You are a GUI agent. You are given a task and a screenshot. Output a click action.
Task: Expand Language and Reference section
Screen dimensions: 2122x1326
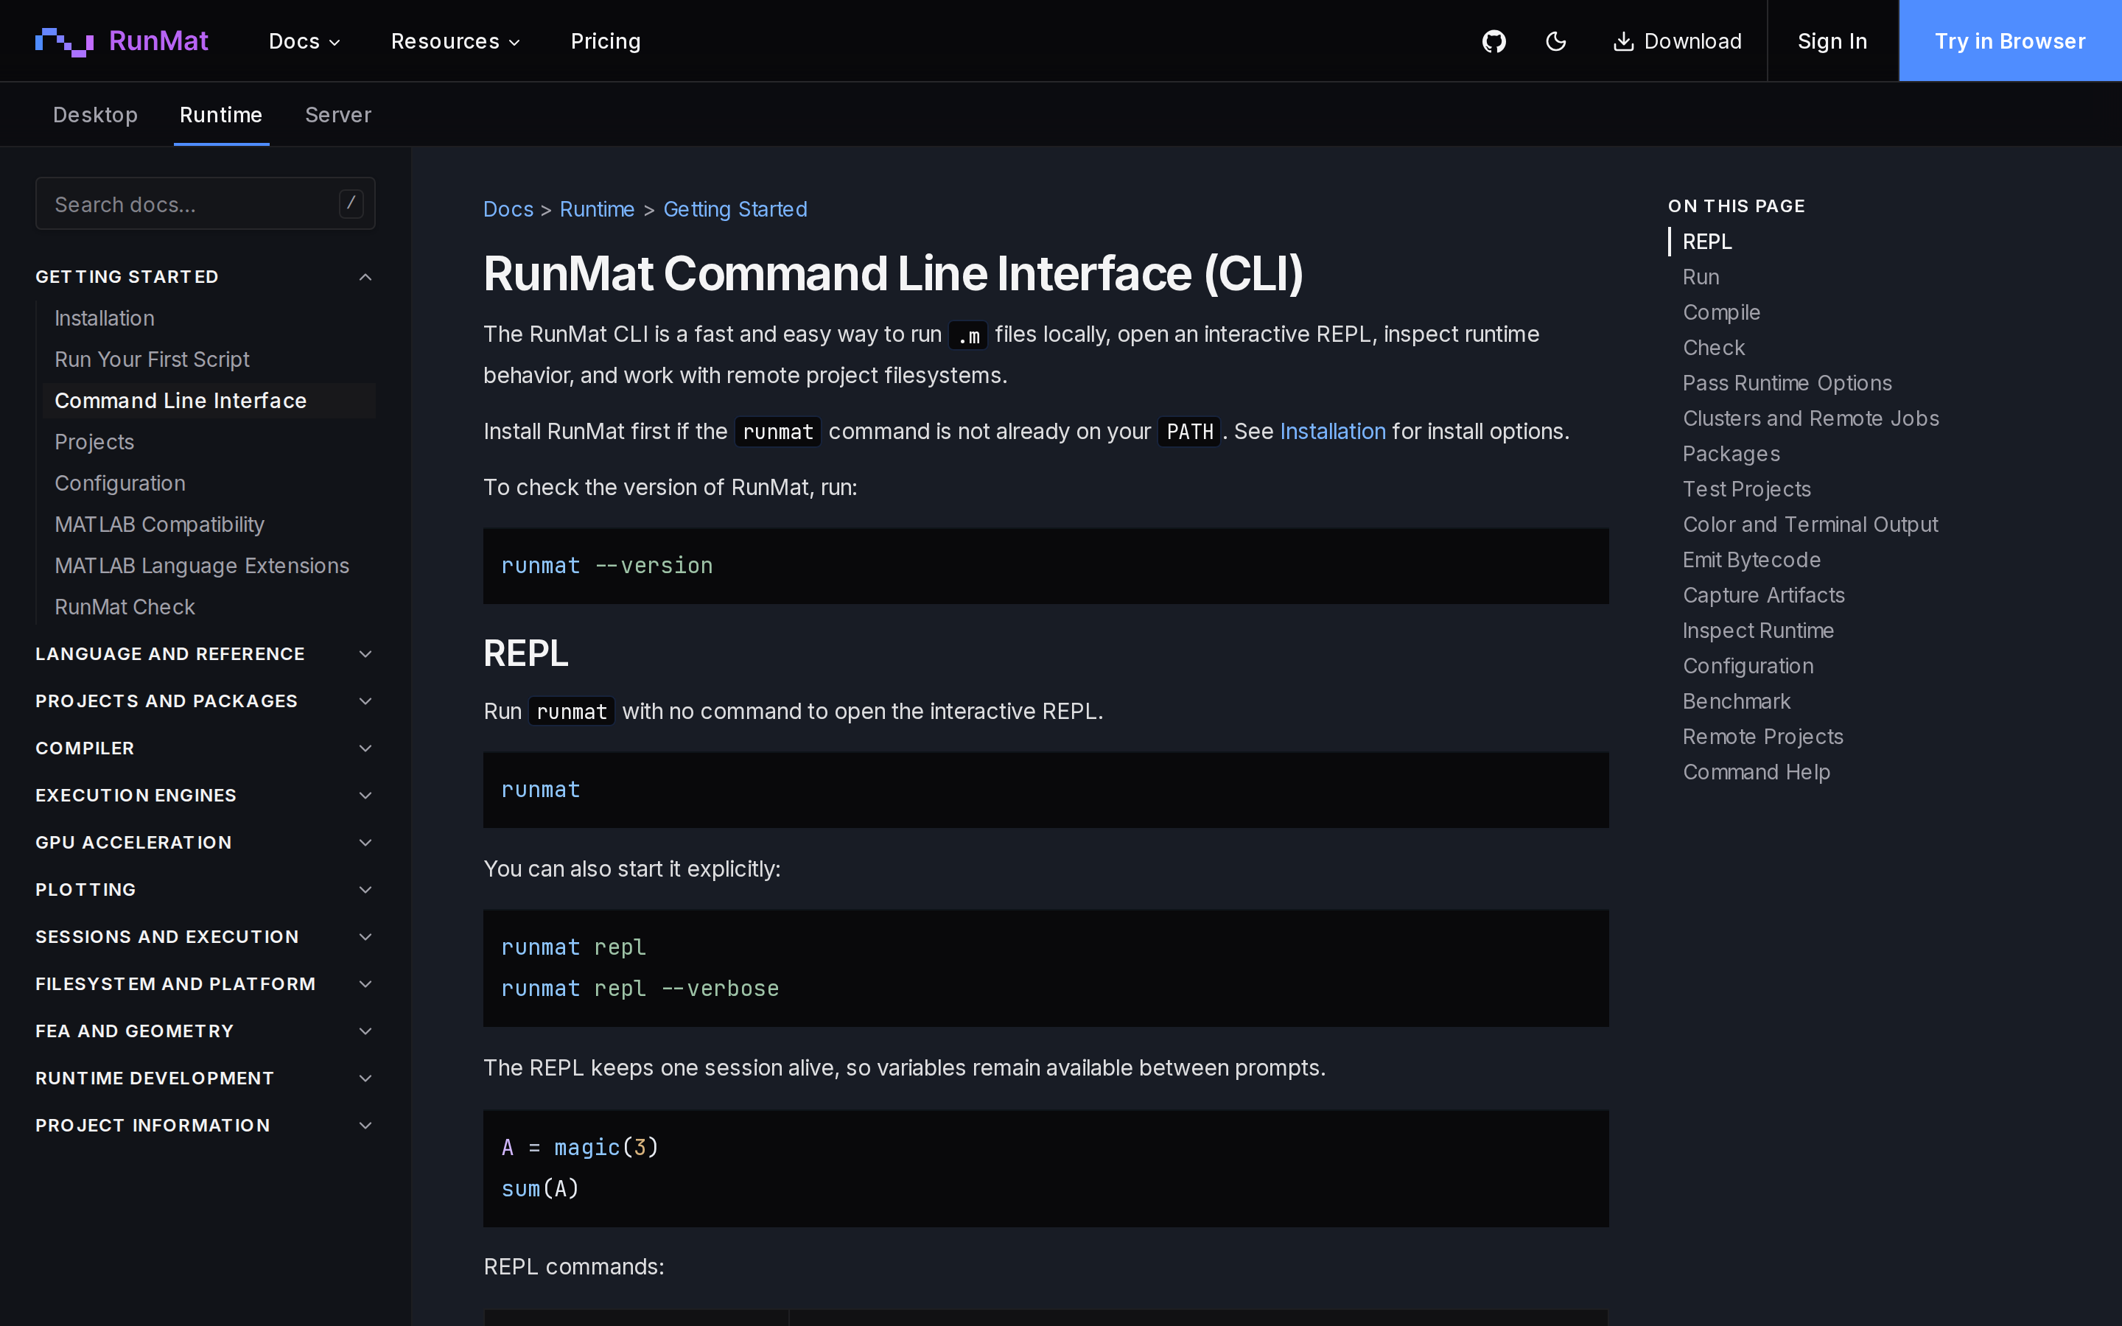[x=205, y=654]
